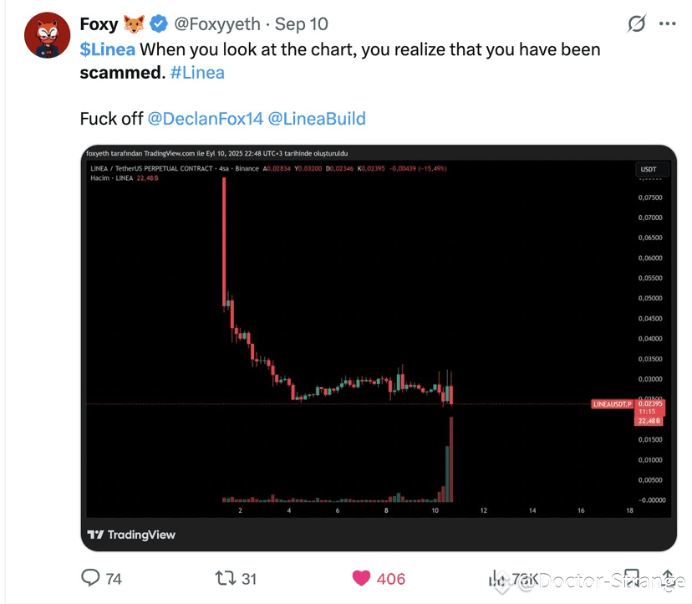Open the reply comment icon showing 74

pos(90,578)
